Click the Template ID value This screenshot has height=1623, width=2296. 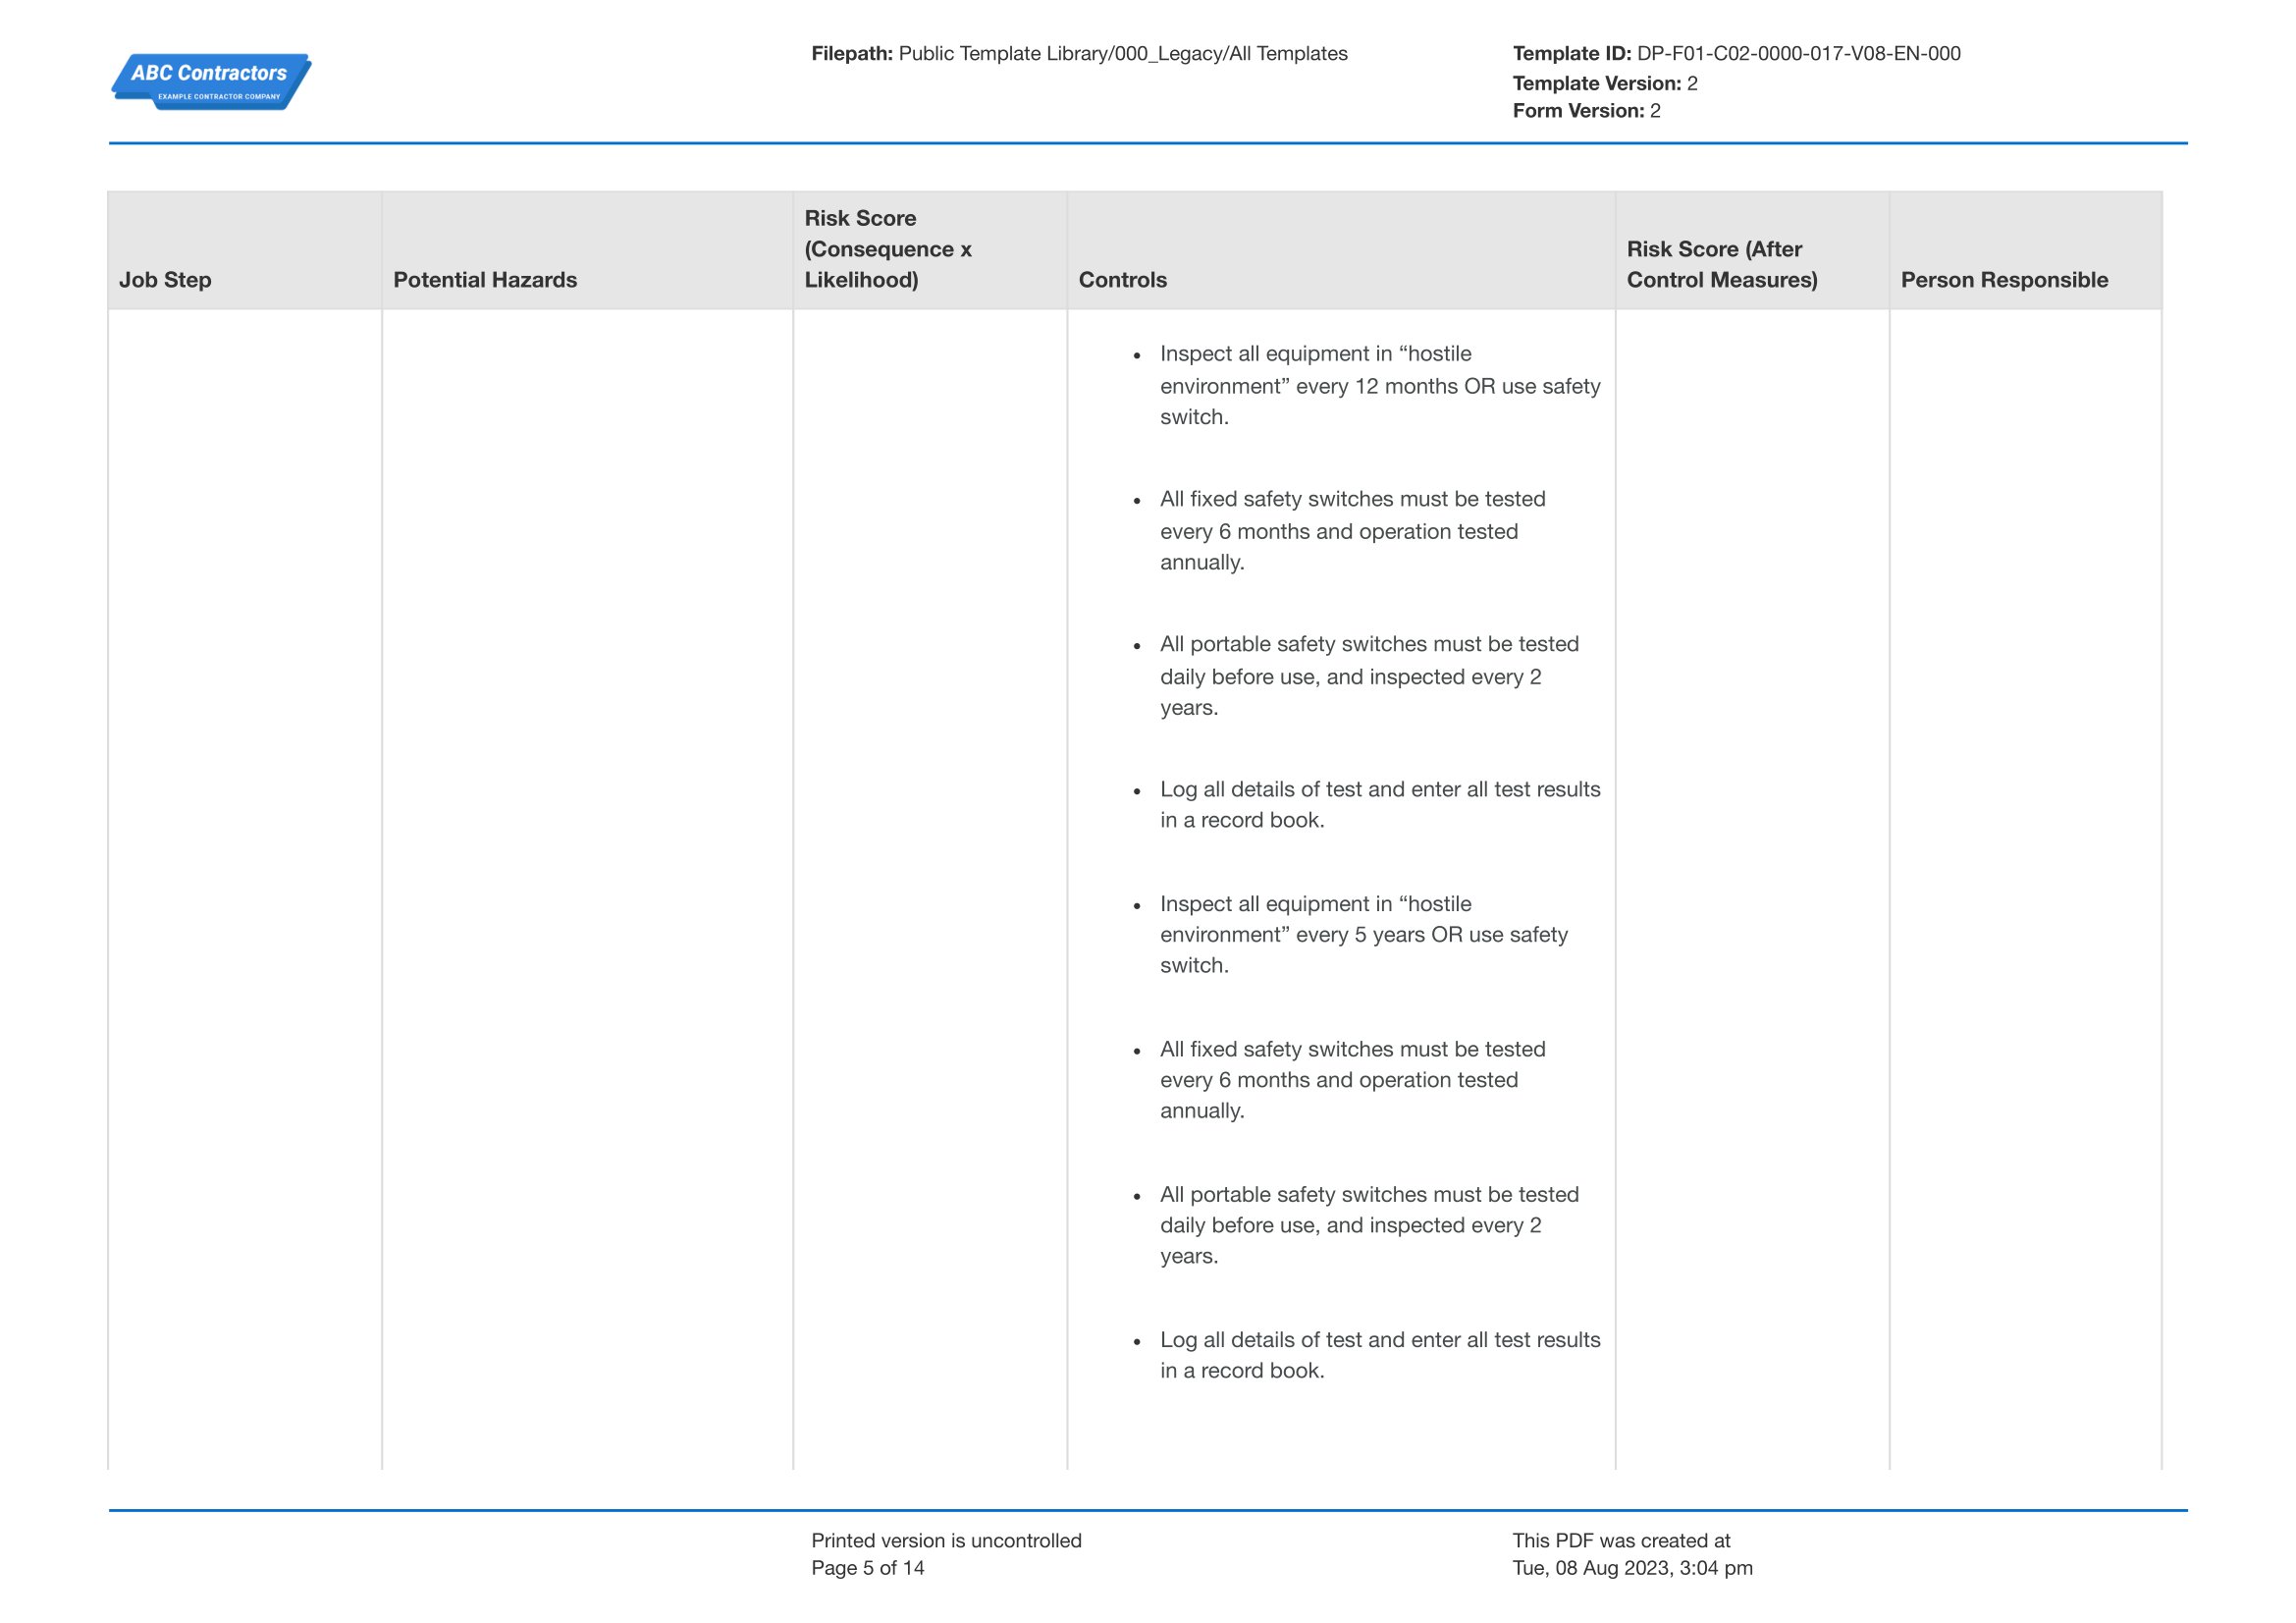coord(1798,54)
